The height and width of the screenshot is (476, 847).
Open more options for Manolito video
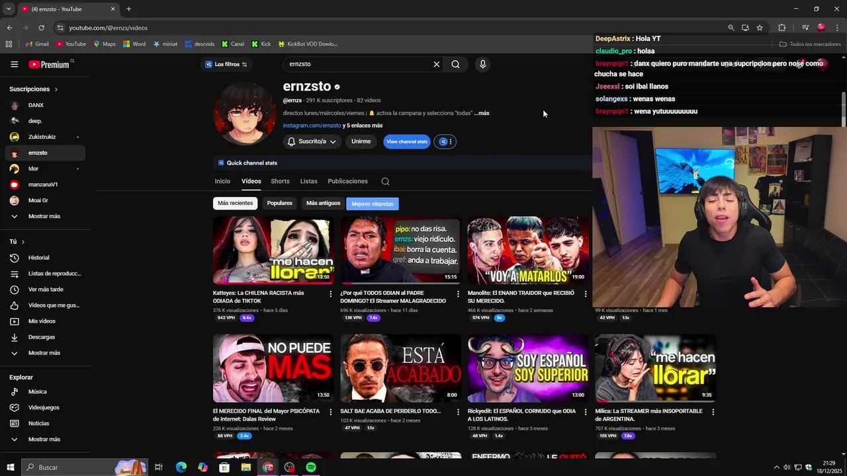pos(585,294)
